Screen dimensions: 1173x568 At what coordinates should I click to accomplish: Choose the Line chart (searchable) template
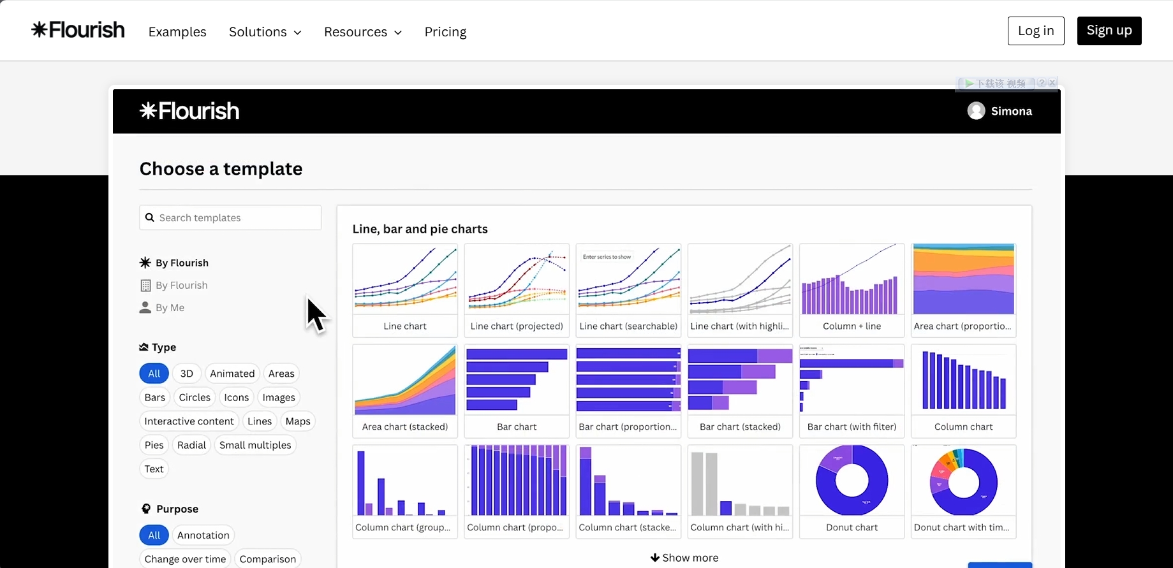(628, 290)
